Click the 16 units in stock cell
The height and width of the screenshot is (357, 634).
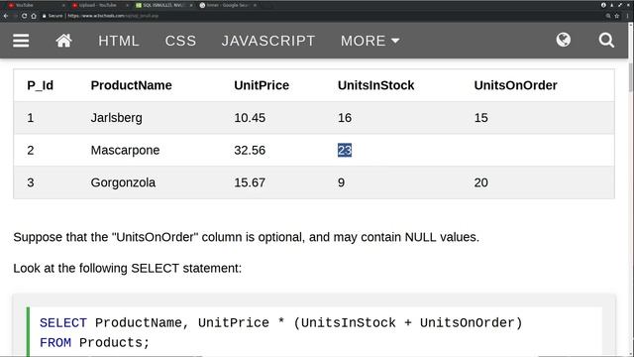click(345, 118)
